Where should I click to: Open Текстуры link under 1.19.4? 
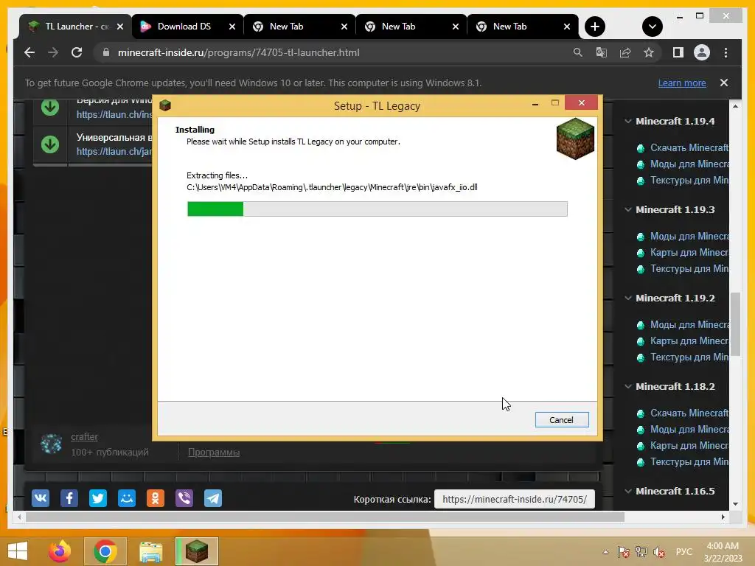point(689,180)
